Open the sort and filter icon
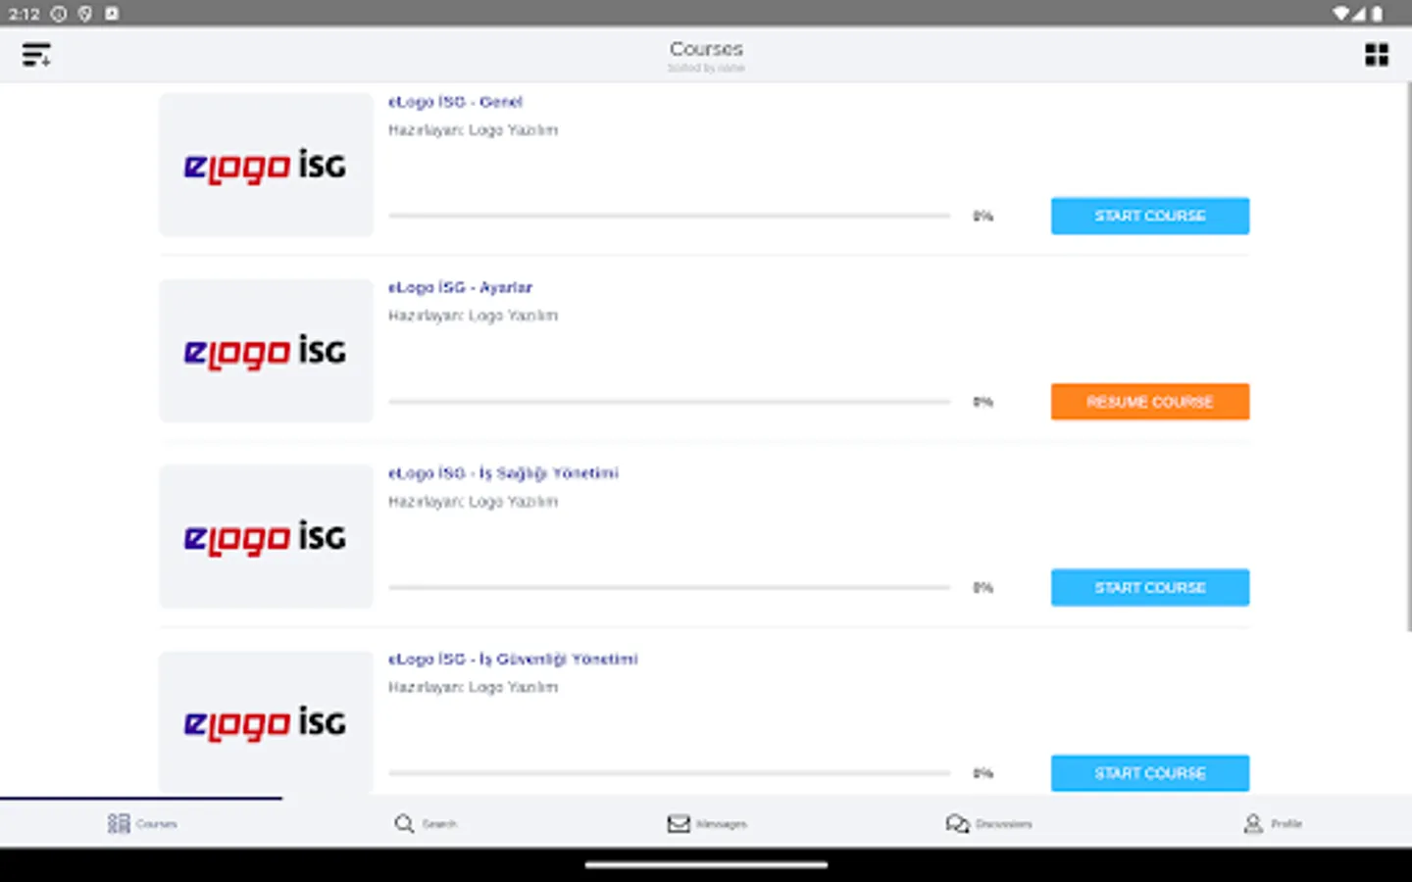 pos(36,55)
